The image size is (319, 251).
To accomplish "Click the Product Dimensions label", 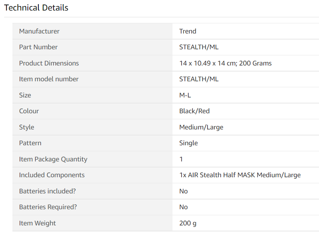I will (x=49, y=63).
